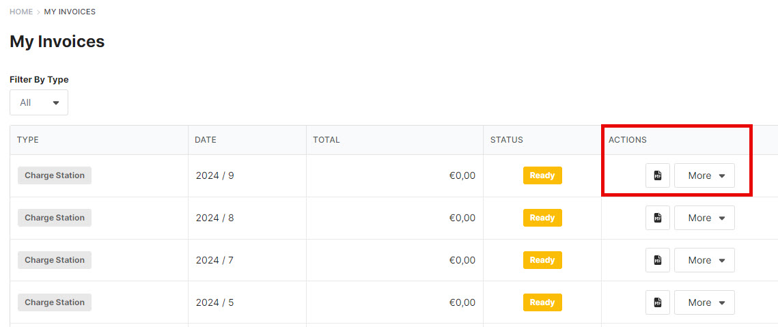Click the Ready status badge for 2024 / 9
The width and height of the screenshot is (778, 327).
pos(542,175)
